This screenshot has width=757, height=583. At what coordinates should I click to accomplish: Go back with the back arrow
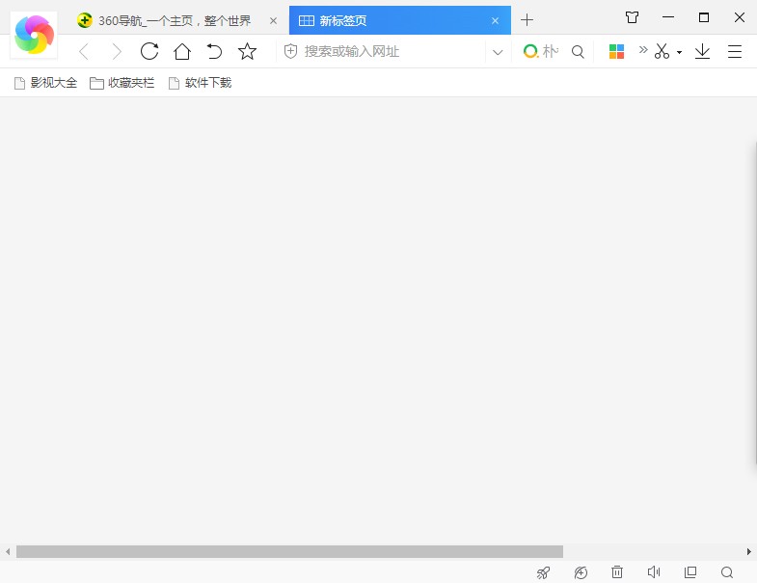[x=84, y=51]
